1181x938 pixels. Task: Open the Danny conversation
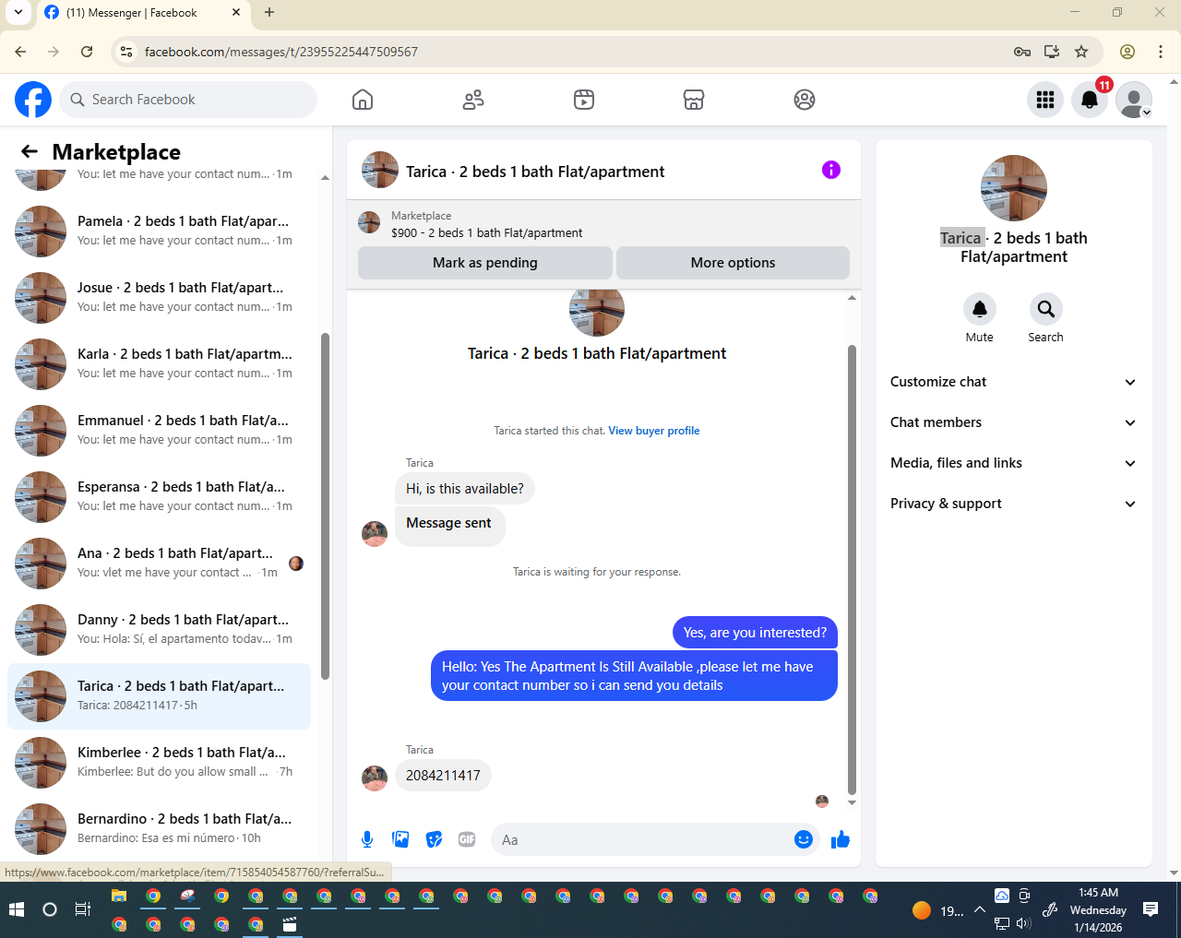click(159, 629)
